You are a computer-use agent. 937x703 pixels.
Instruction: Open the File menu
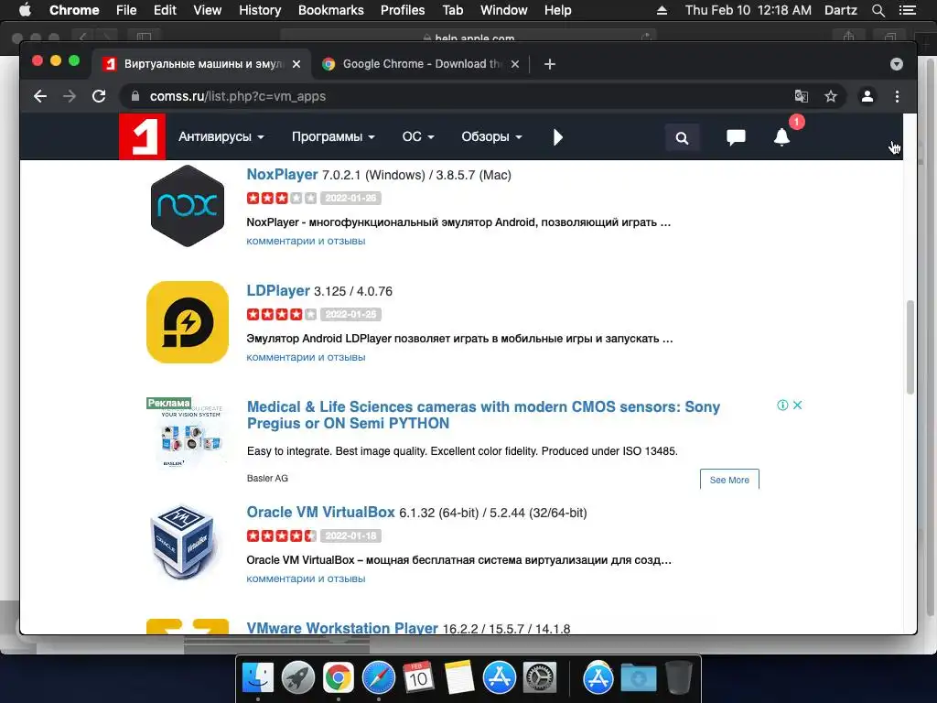click(x=126, y=10)
